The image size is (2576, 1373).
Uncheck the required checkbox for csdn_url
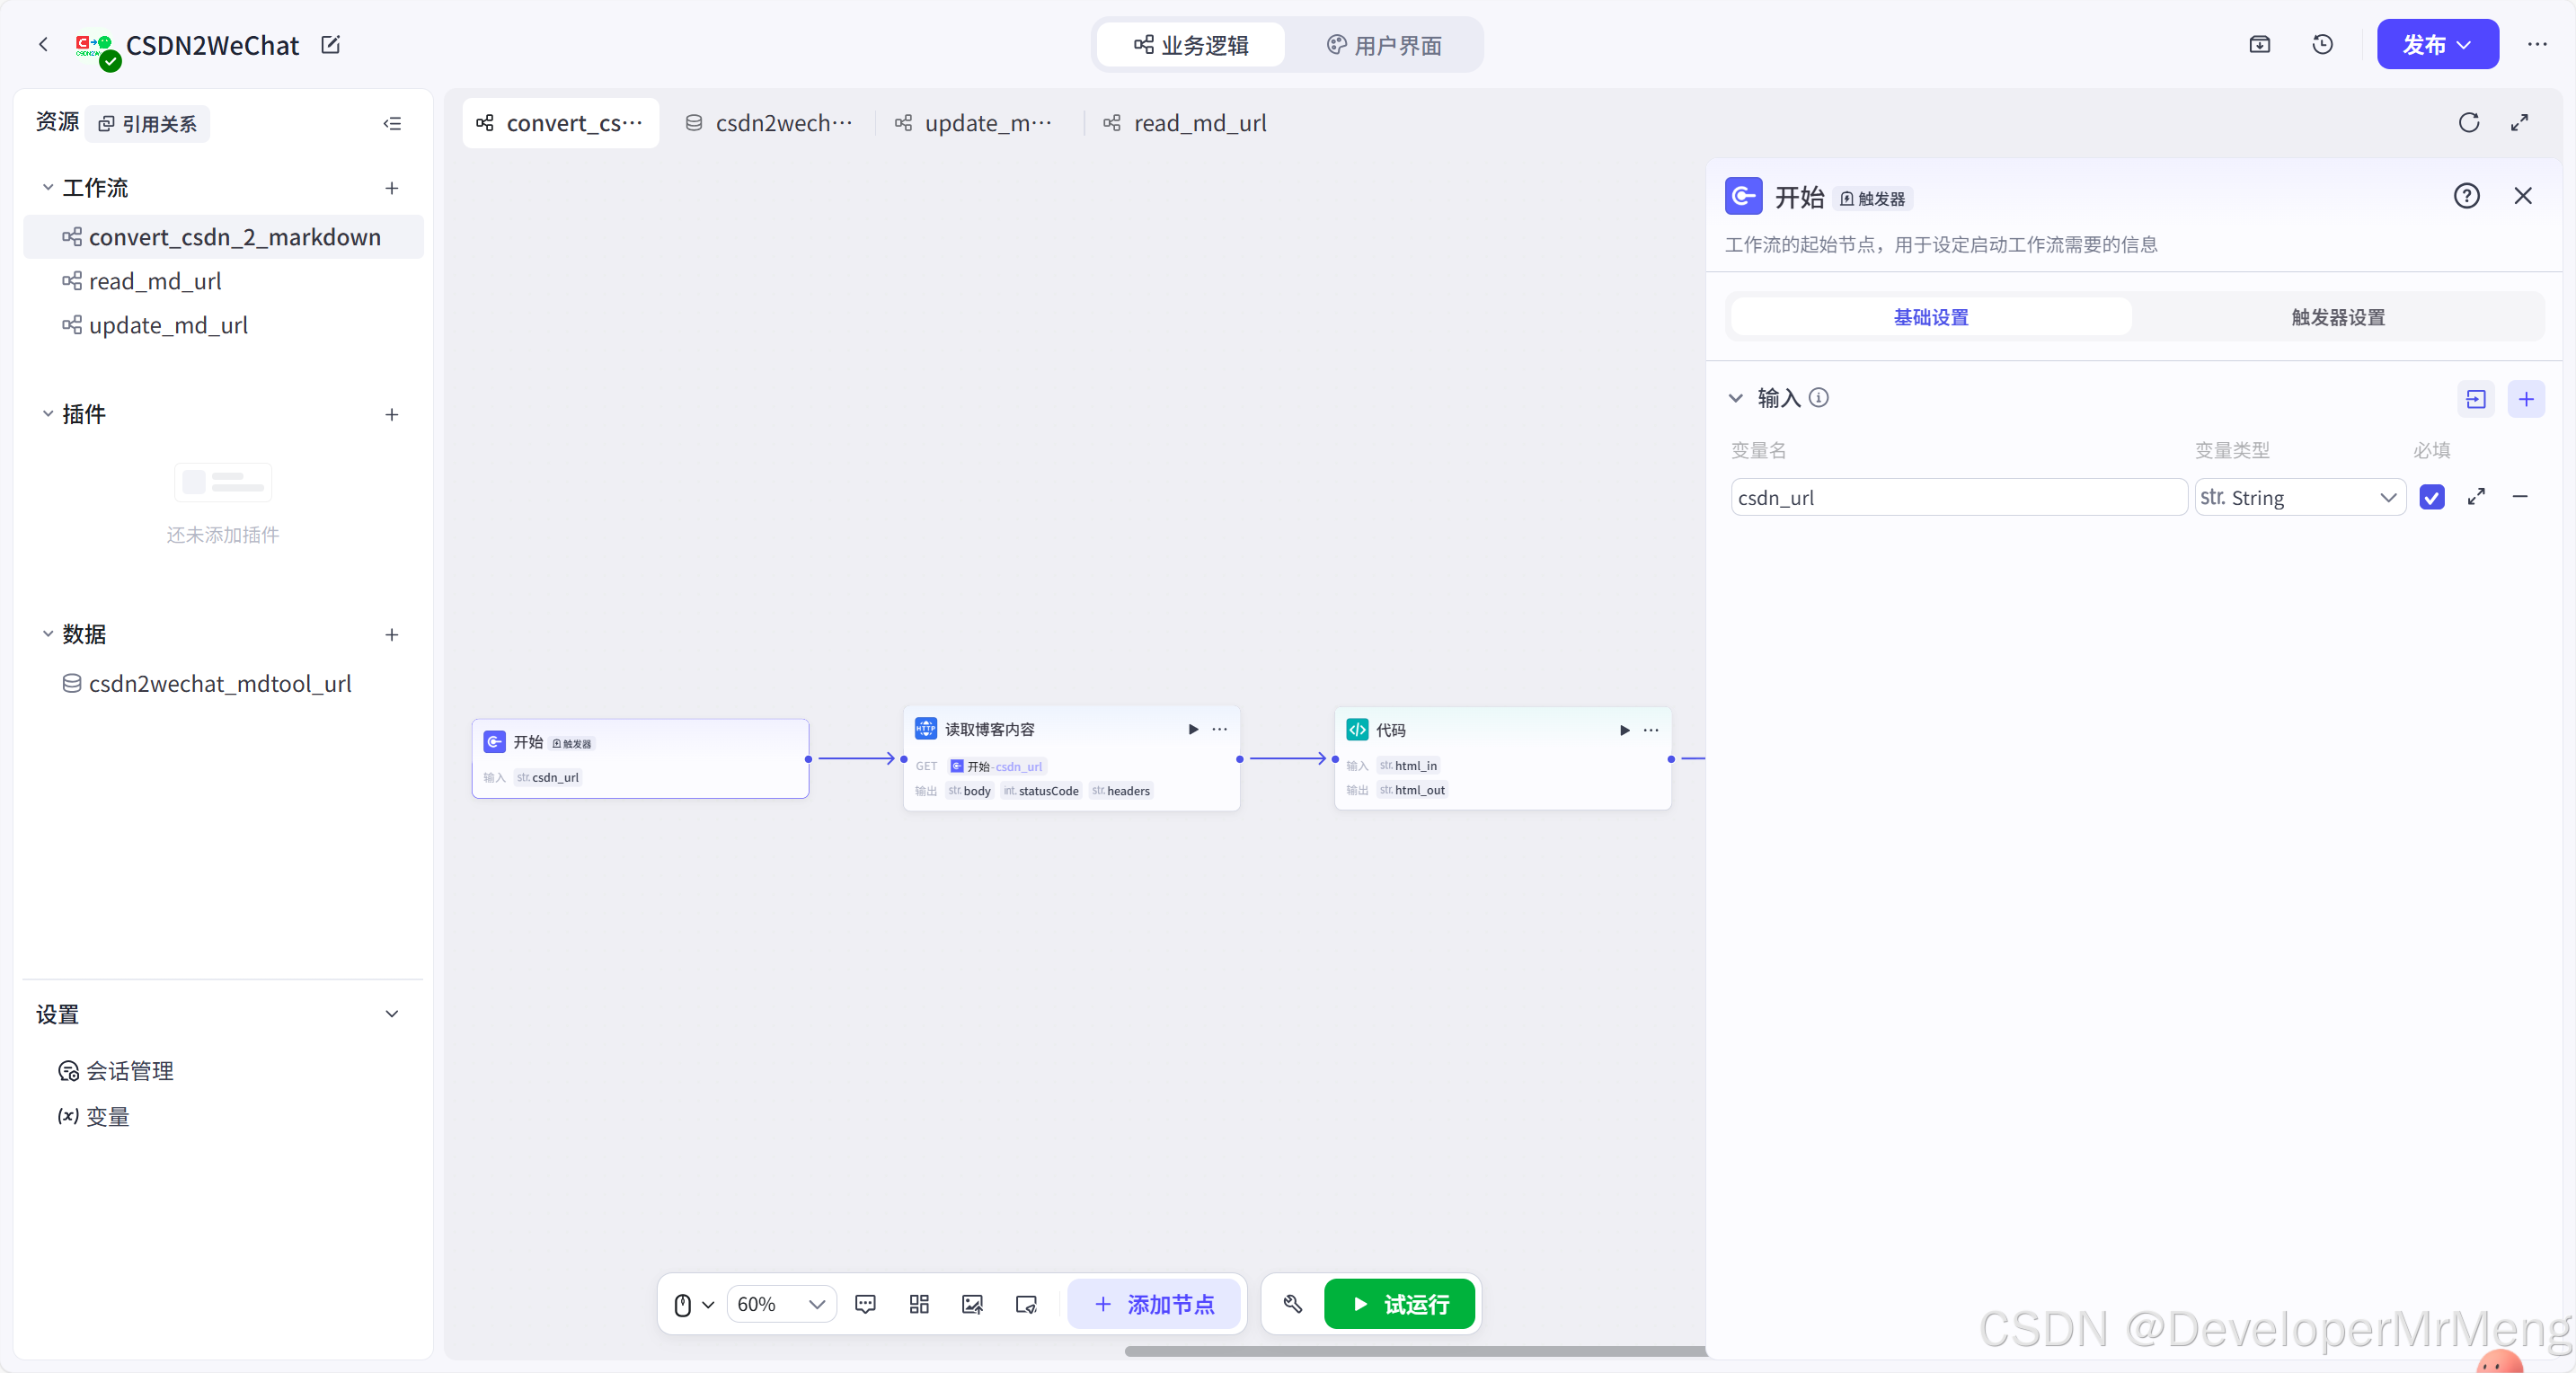tap(2431, 497)
